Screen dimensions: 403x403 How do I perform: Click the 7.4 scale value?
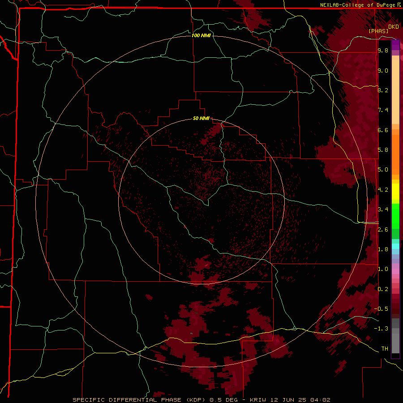click(x=383, y=110)
